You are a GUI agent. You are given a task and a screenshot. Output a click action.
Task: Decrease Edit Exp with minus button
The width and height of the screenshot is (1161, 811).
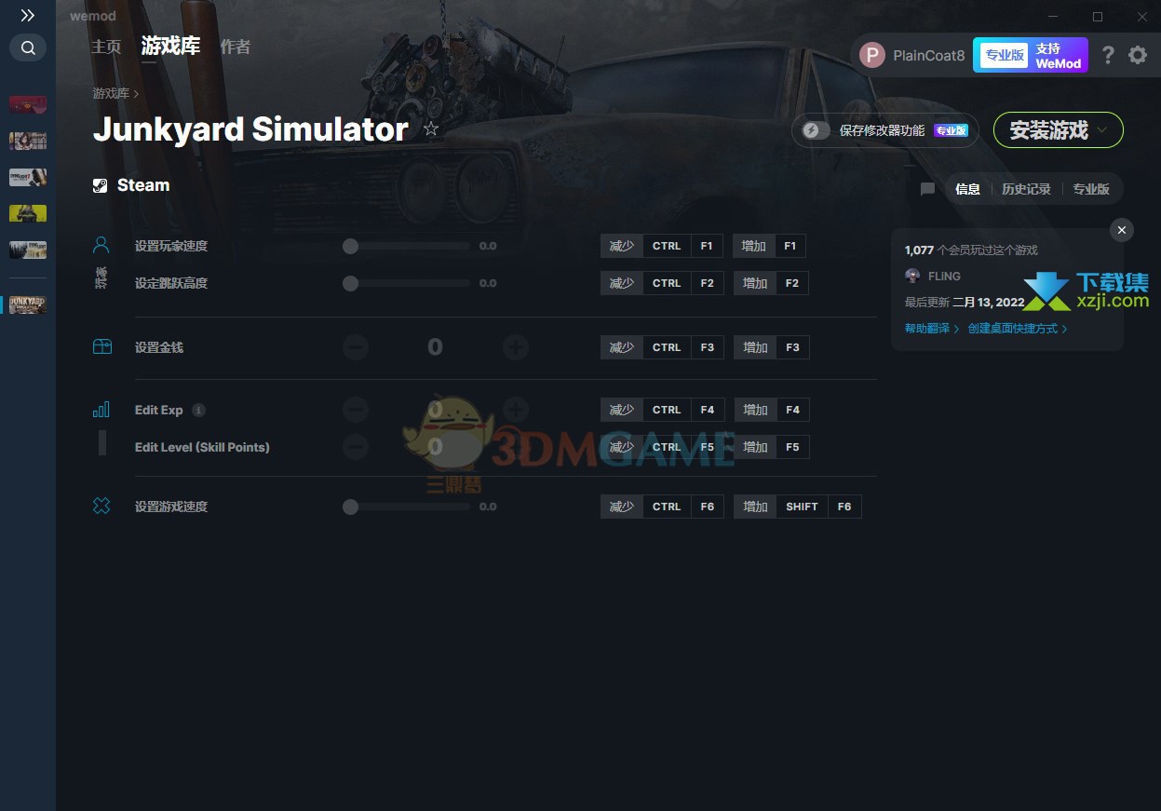pos(356,410)
